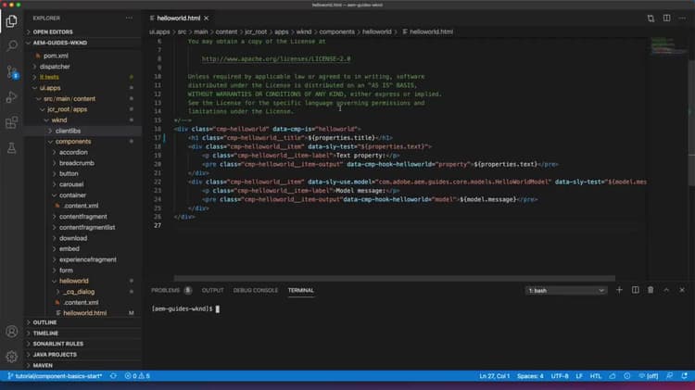Open the Testing flask view
The width and height of the screenshot is (695, 390).
pyautogui.click(x=12, y=148)
